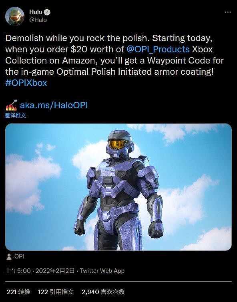Viewport: 237px width, 302px height.
Task: Click the nail polish emoji icon
Action: (x=11, y=105)
